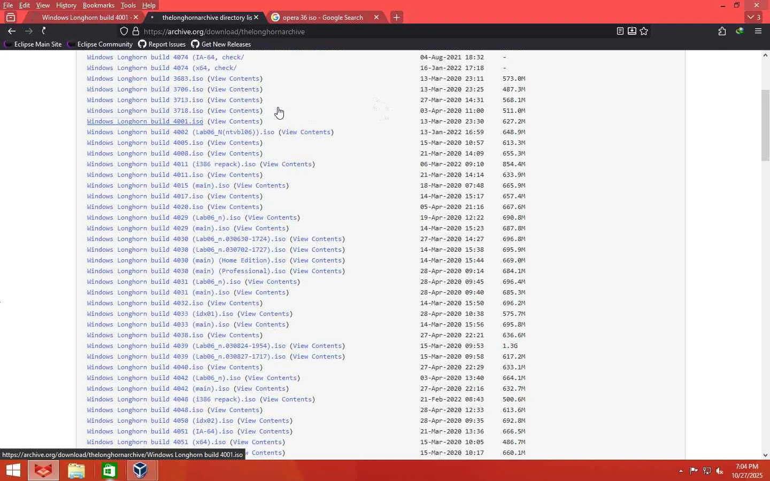Click the 854.4M size value
Viewport: 770px width, 481px height.
coord(514,164)
